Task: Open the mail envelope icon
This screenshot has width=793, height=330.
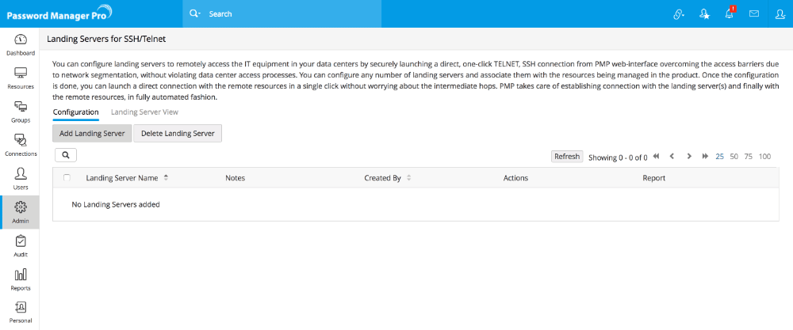Action: [x=754, y=14]
